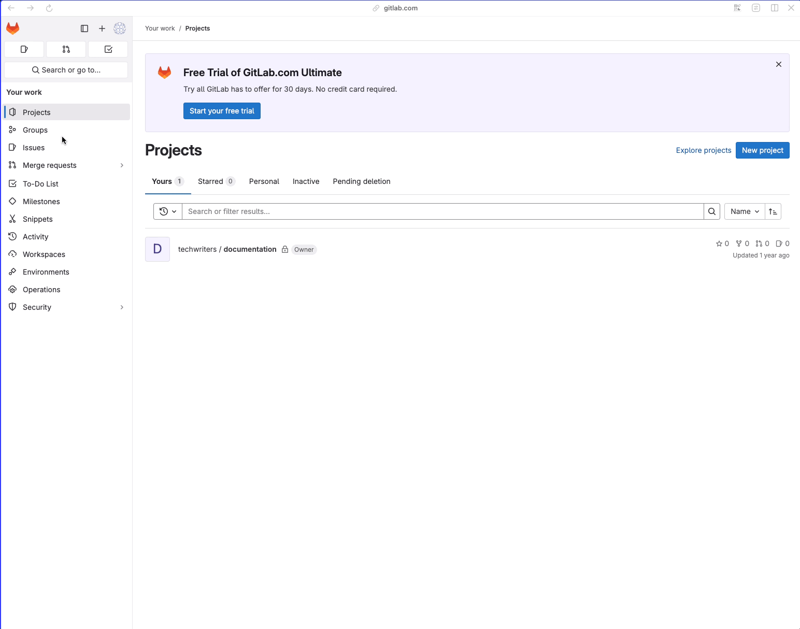Click the create new (+) icon
The width and height of the screenshot is (800, 629).
coord(102,28)
